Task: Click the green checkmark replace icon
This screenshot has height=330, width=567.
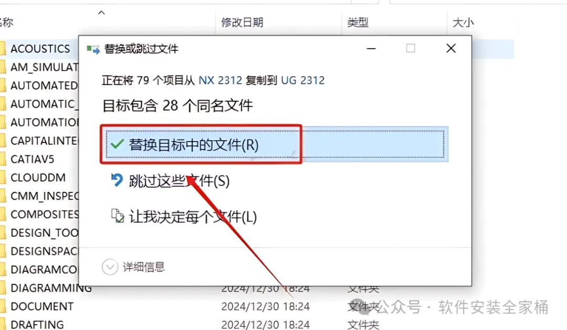Action: point(117,144)
